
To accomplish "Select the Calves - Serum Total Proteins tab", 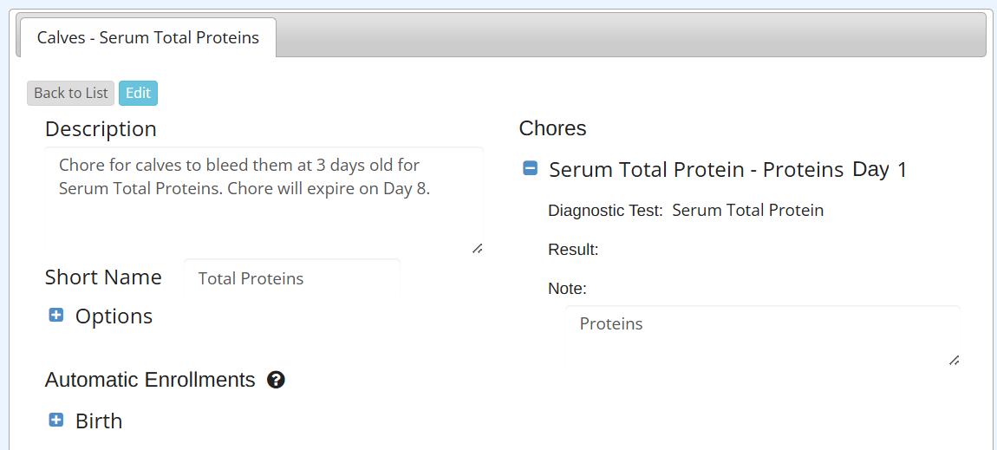I will tap(147, 38).
